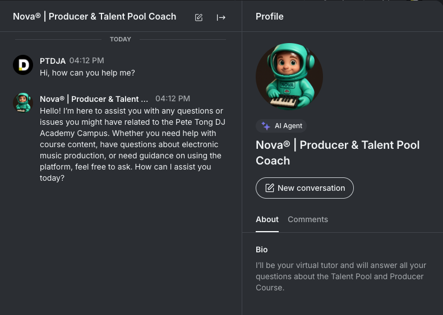Click the message 'Hi, how can you help me?'

coord(87,73)
